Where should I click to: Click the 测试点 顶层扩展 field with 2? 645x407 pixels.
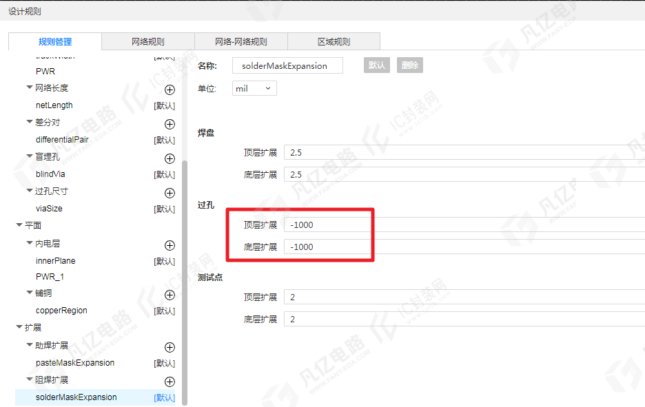click(x=464, y=298)
